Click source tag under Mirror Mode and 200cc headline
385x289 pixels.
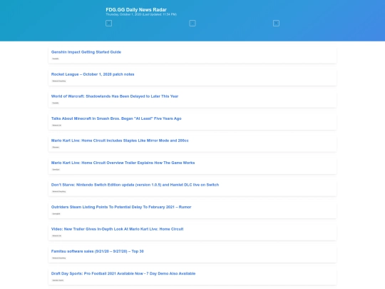56,147
